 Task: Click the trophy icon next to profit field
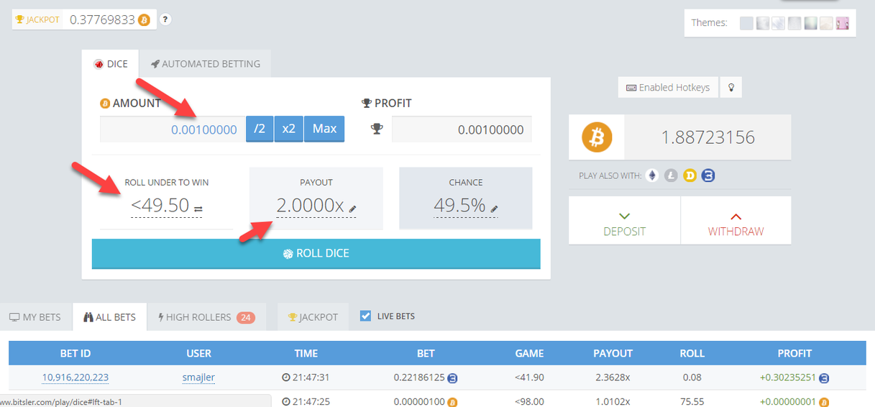[x=376, y=129]
